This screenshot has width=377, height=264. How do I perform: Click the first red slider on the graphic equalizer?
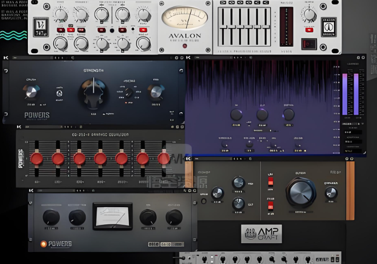37,159
